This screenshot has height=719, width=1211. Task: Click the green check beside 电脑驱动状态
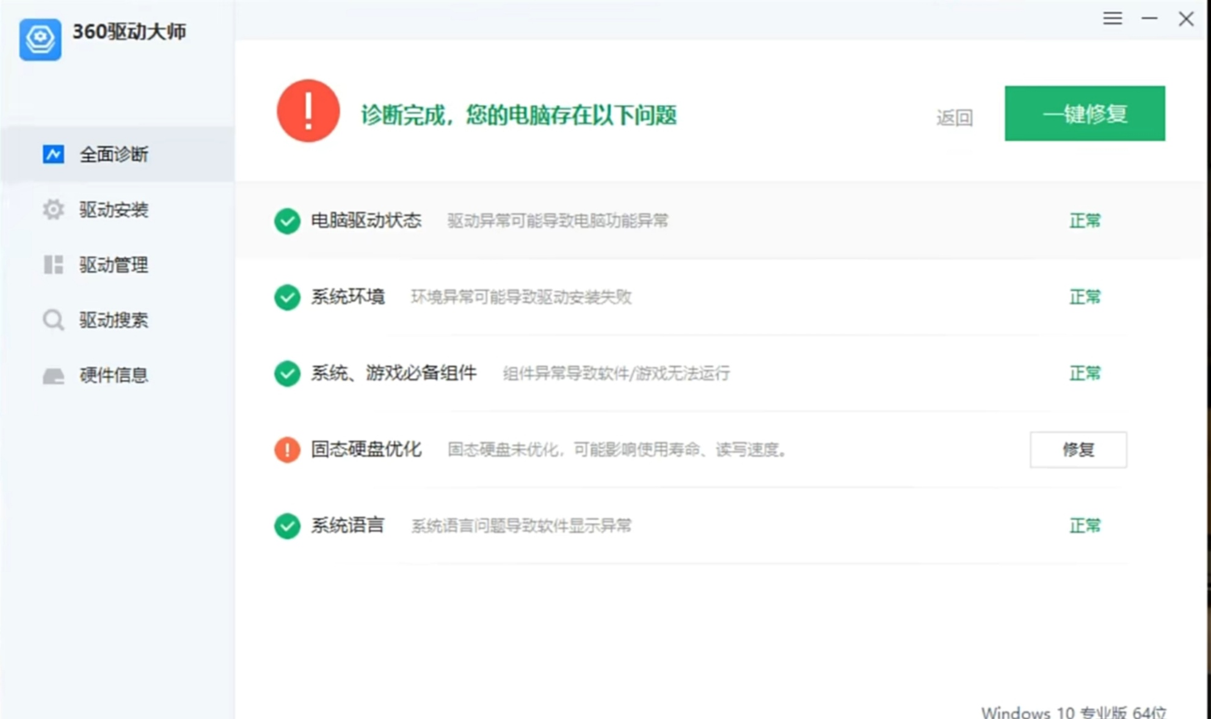click(287, 221)
